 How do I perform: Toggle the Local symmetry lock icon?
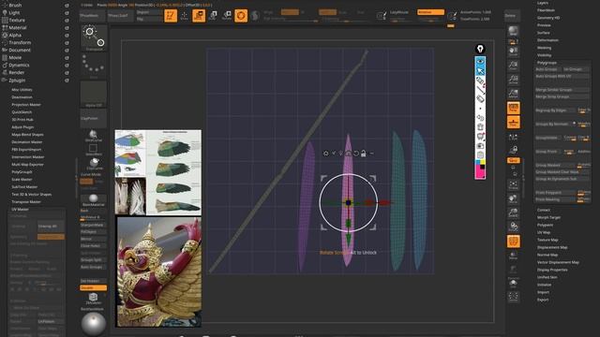(x=514, y=150)
